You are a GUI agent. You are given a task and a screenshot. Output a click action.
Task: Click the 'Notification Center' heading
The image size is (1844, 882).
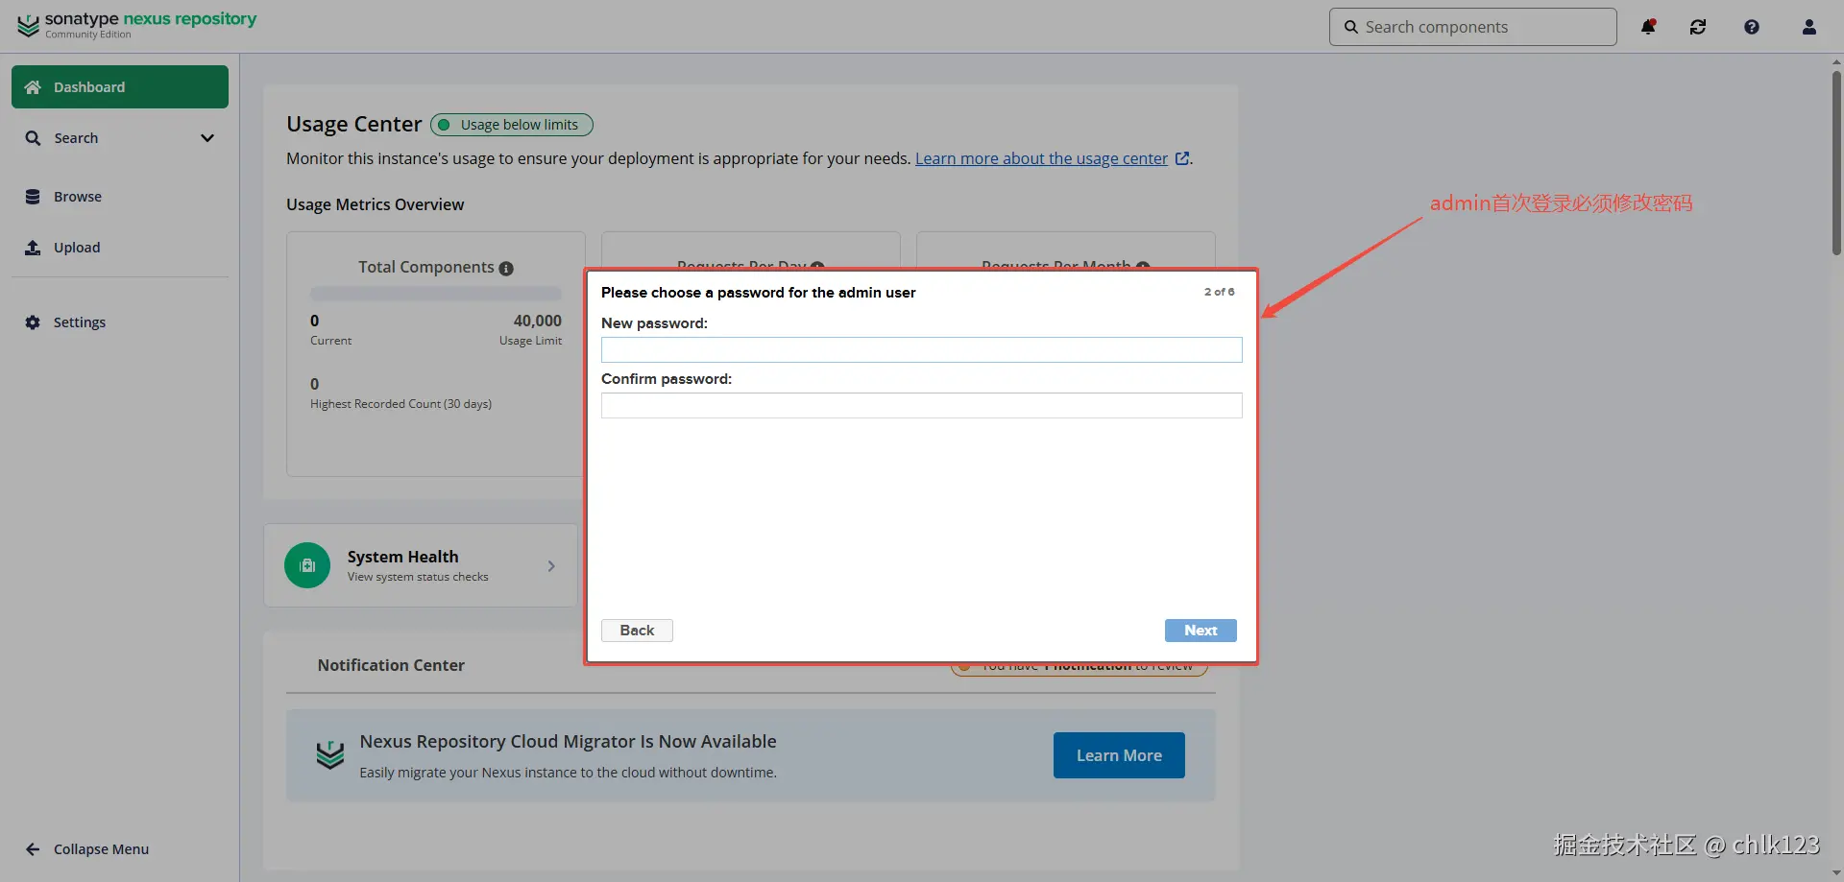coord(391,665)
